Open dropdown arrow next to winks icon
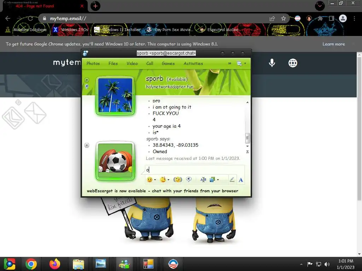362x271 pixels. click(169, 180)
